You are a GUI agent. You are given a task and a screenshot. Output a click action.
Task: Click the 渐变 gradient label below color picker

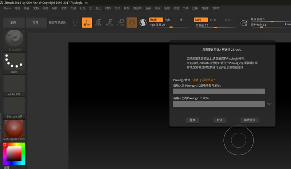click(x=7, y=167)
